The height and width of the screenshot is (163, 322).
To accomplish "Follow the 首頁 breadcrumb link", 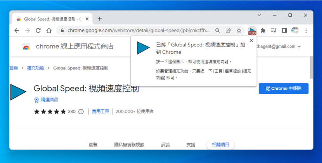I will pyautogui.click(x=14, y=68).
